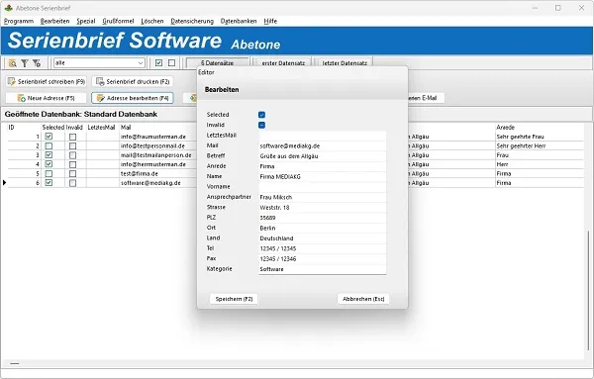Click the Betreff field in the editor

[x=323, y=156]
